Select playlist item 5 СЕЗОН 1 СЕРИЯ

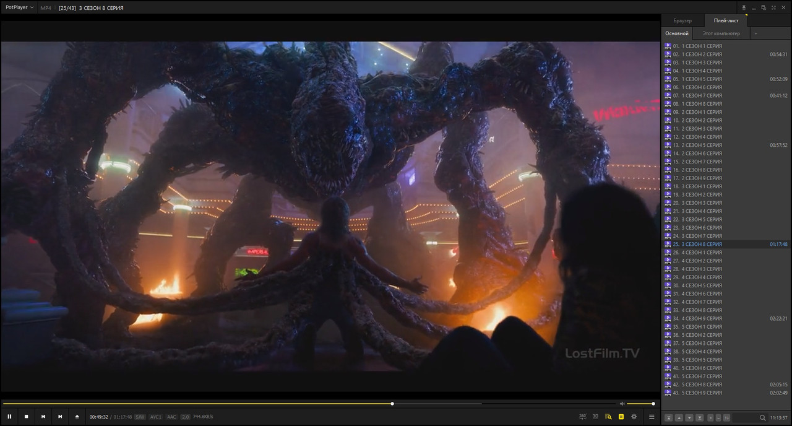coord(726,327)
